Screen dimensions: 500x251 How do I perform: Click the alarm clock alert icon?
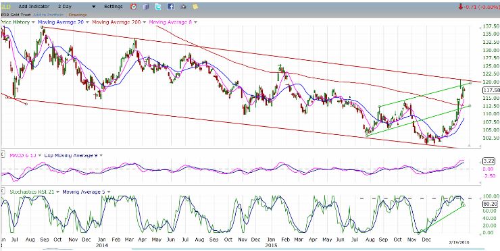(134, 6)
